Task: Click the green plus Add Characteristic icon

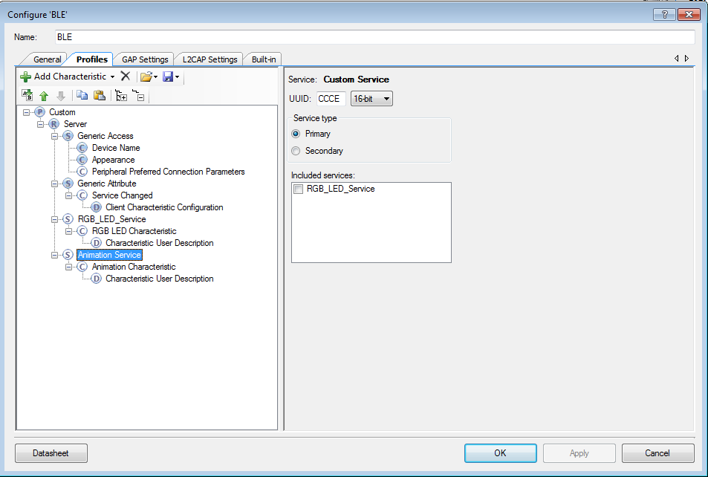Action: click(26, 77)
